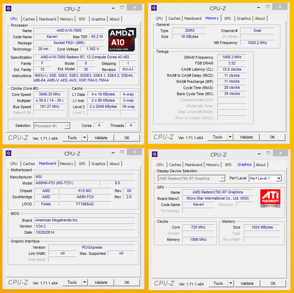Expand Tools arrow in the Graphics window
The height and width of the screenshot is (293, 294).
click(x=231, y=283)
